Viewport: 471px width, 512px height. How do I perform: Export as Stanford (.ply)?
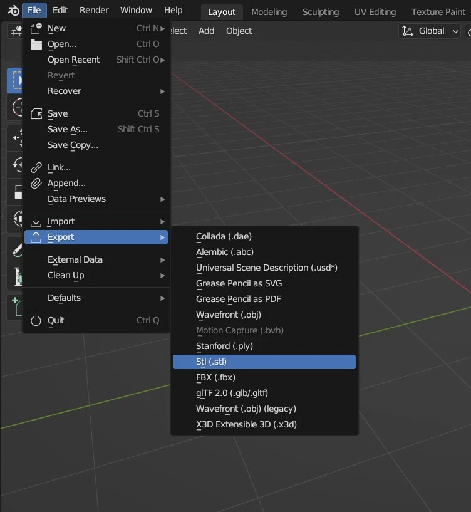pos(264,346)
